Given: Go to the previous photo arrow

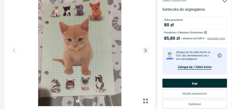Looking at the screenshot, I should click(x=14, y=50).
